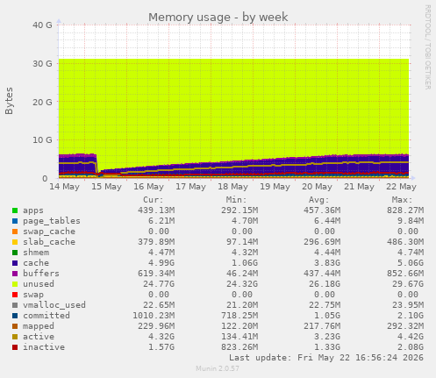436x378 pixels.
Task: Click the buffers average value 437.44M
Action: (x=322, y=274)
